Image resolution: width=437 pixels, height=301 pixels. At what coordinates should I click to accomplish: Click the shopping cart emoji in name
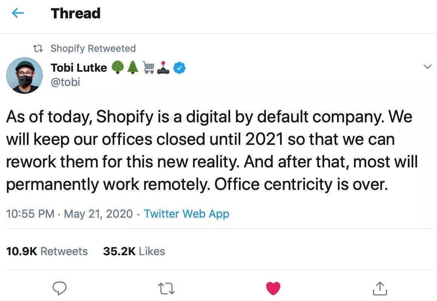pos(149,68)
